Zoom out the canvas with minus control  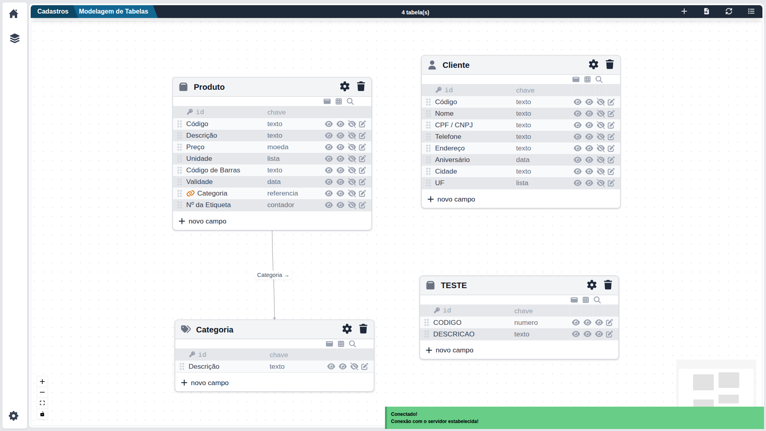point(42,392)
